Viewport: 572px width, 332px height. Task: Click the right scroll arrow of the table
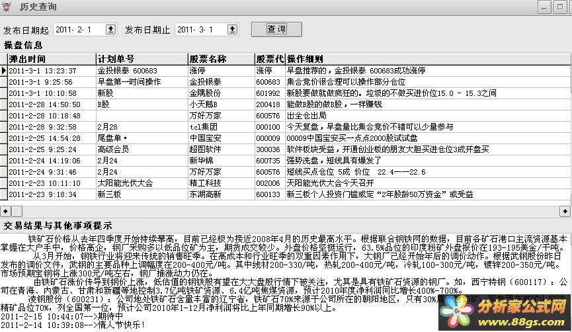click(x=565, y=211)
